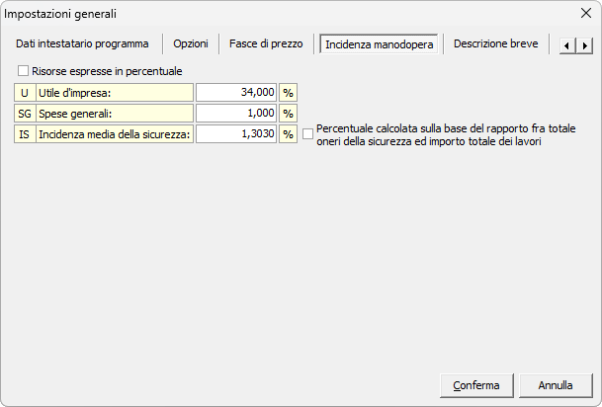This screenshot has width=602, height=407.
Task: Focus the Incidenza media della sicurezza field
Action: 236,134
